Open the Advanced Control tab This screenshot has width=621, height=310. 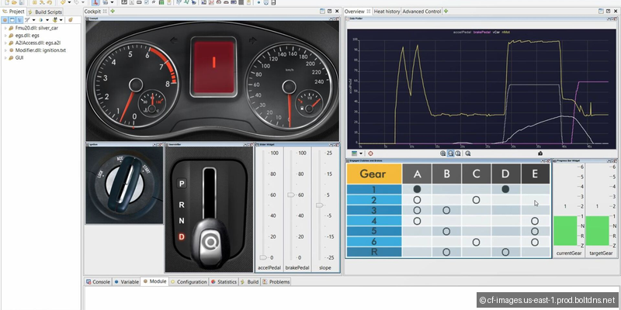click(422, 12)
